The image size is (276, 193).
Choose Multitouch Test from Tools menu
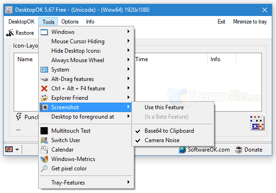pos(86,131)
